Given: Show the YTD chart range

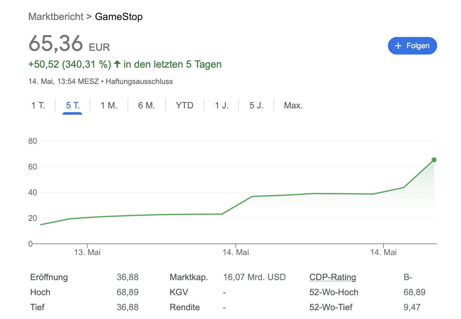Looking at the screenshot, I should tap(185, 105).
